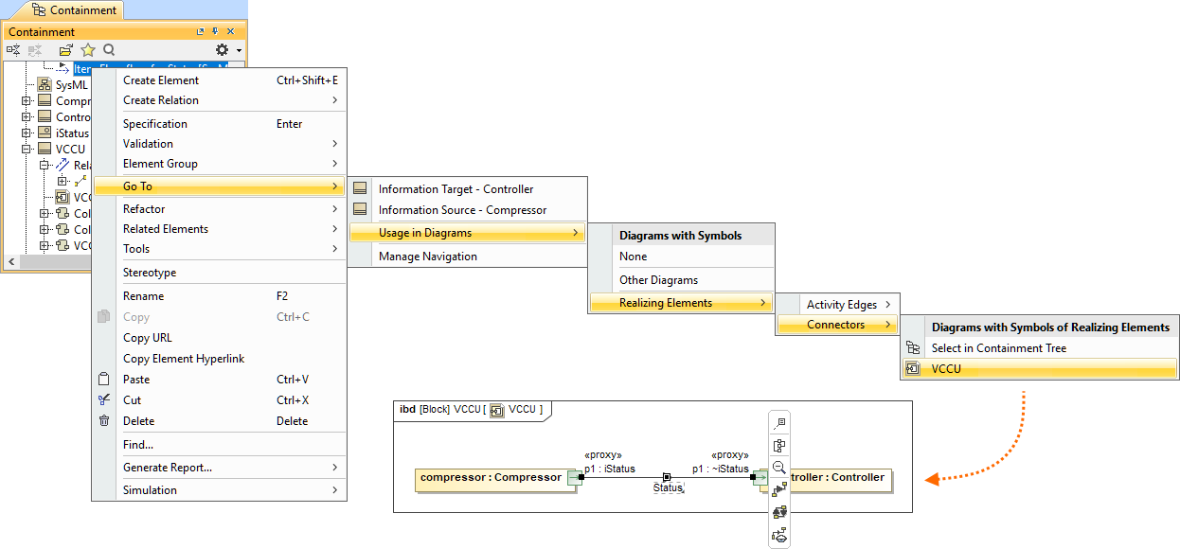
Task: Click the favorites star icon
Action: click(x=88, y=50)
